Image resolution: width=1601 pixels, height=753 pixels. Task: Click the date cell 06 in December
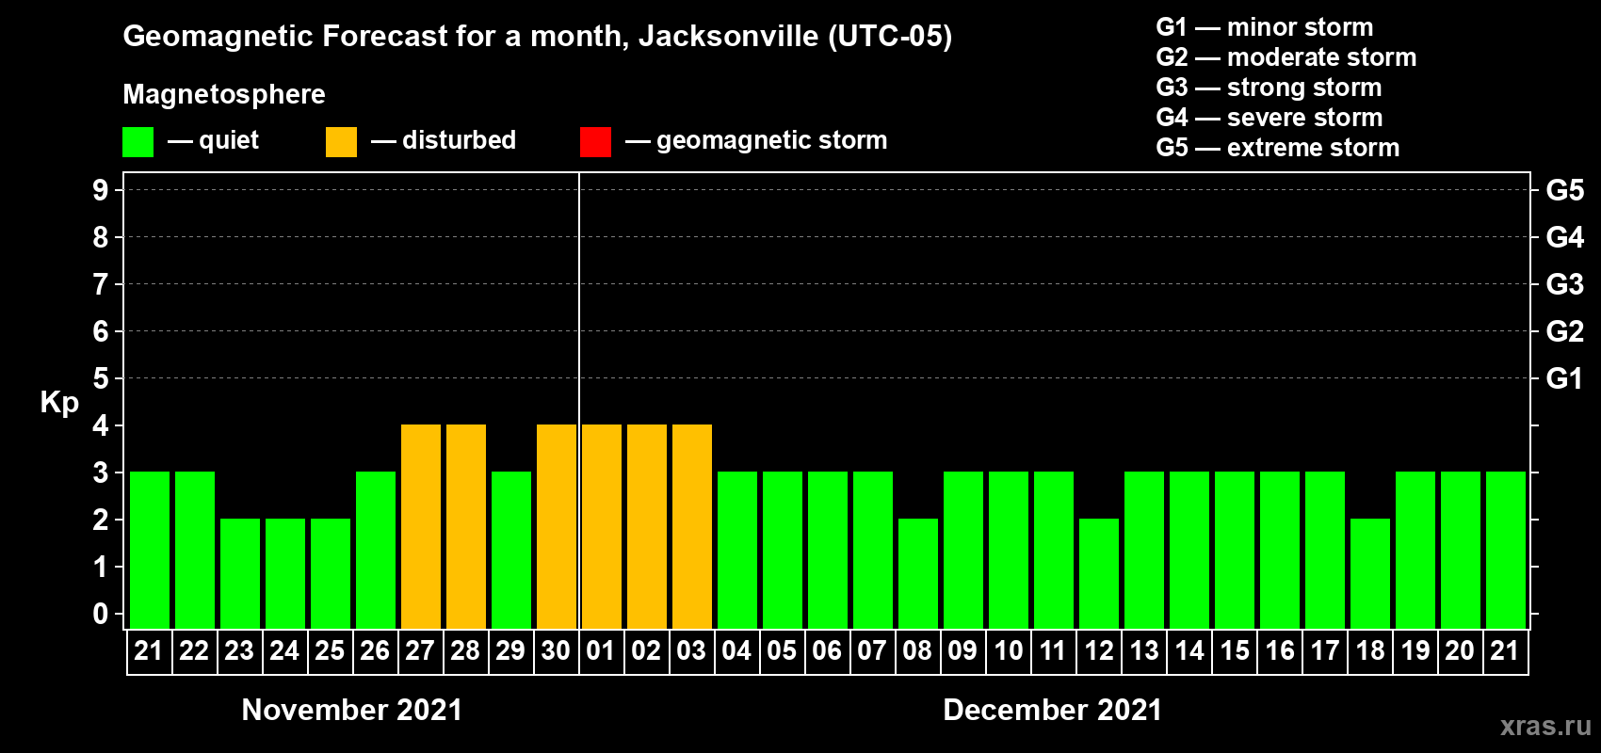tap(828, 651)
